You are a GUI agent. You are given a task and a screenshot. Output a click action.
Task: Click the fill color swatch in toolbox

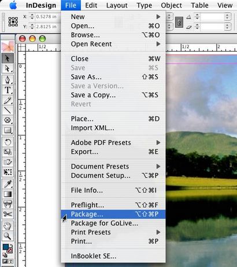click(x=6, y=247)
